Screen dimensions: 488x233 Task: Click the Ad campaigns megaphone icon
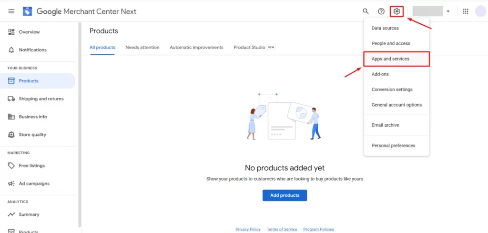click(11, 184)
